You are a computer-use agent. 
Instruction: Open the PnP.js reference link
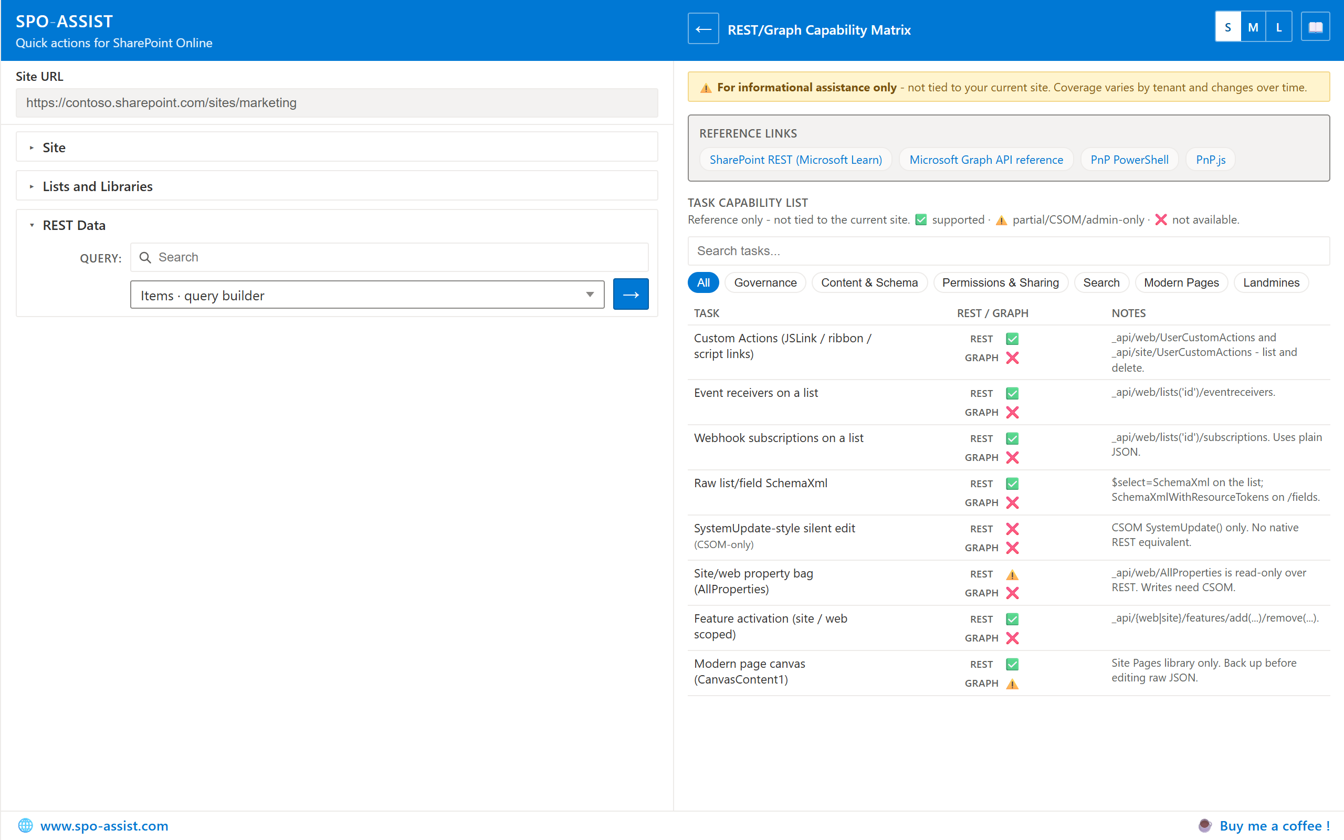click(1210, 160)
